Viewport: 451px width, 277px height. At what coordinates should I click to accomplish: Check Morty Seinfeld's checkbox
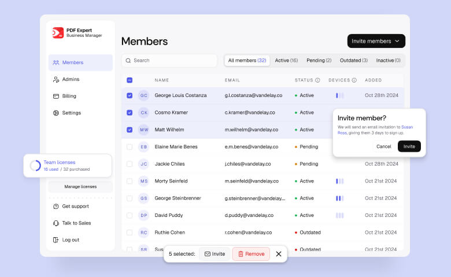130,181
